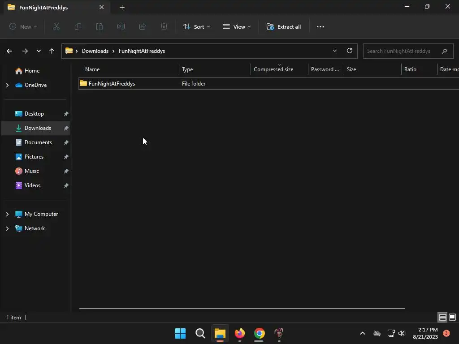
Task: Open the See more ellipsis menu
Action: 320,26
